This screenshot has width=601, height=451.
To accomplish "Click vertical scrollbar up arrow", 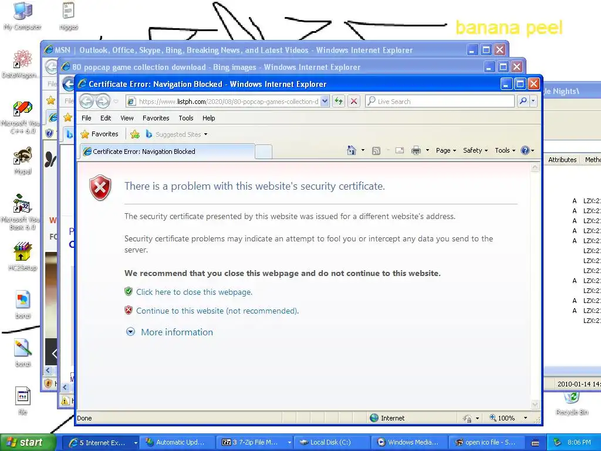I will 535,167.
